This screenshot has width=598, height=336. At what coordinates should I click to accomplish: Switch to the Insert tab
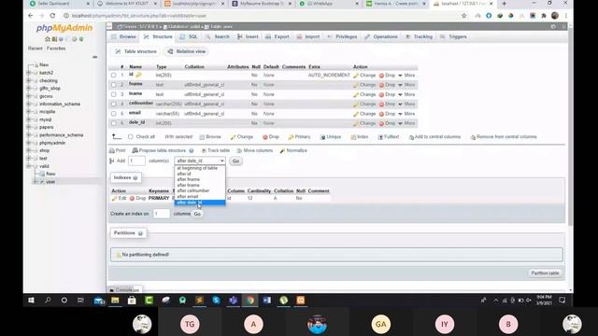[x=248, y=37]
